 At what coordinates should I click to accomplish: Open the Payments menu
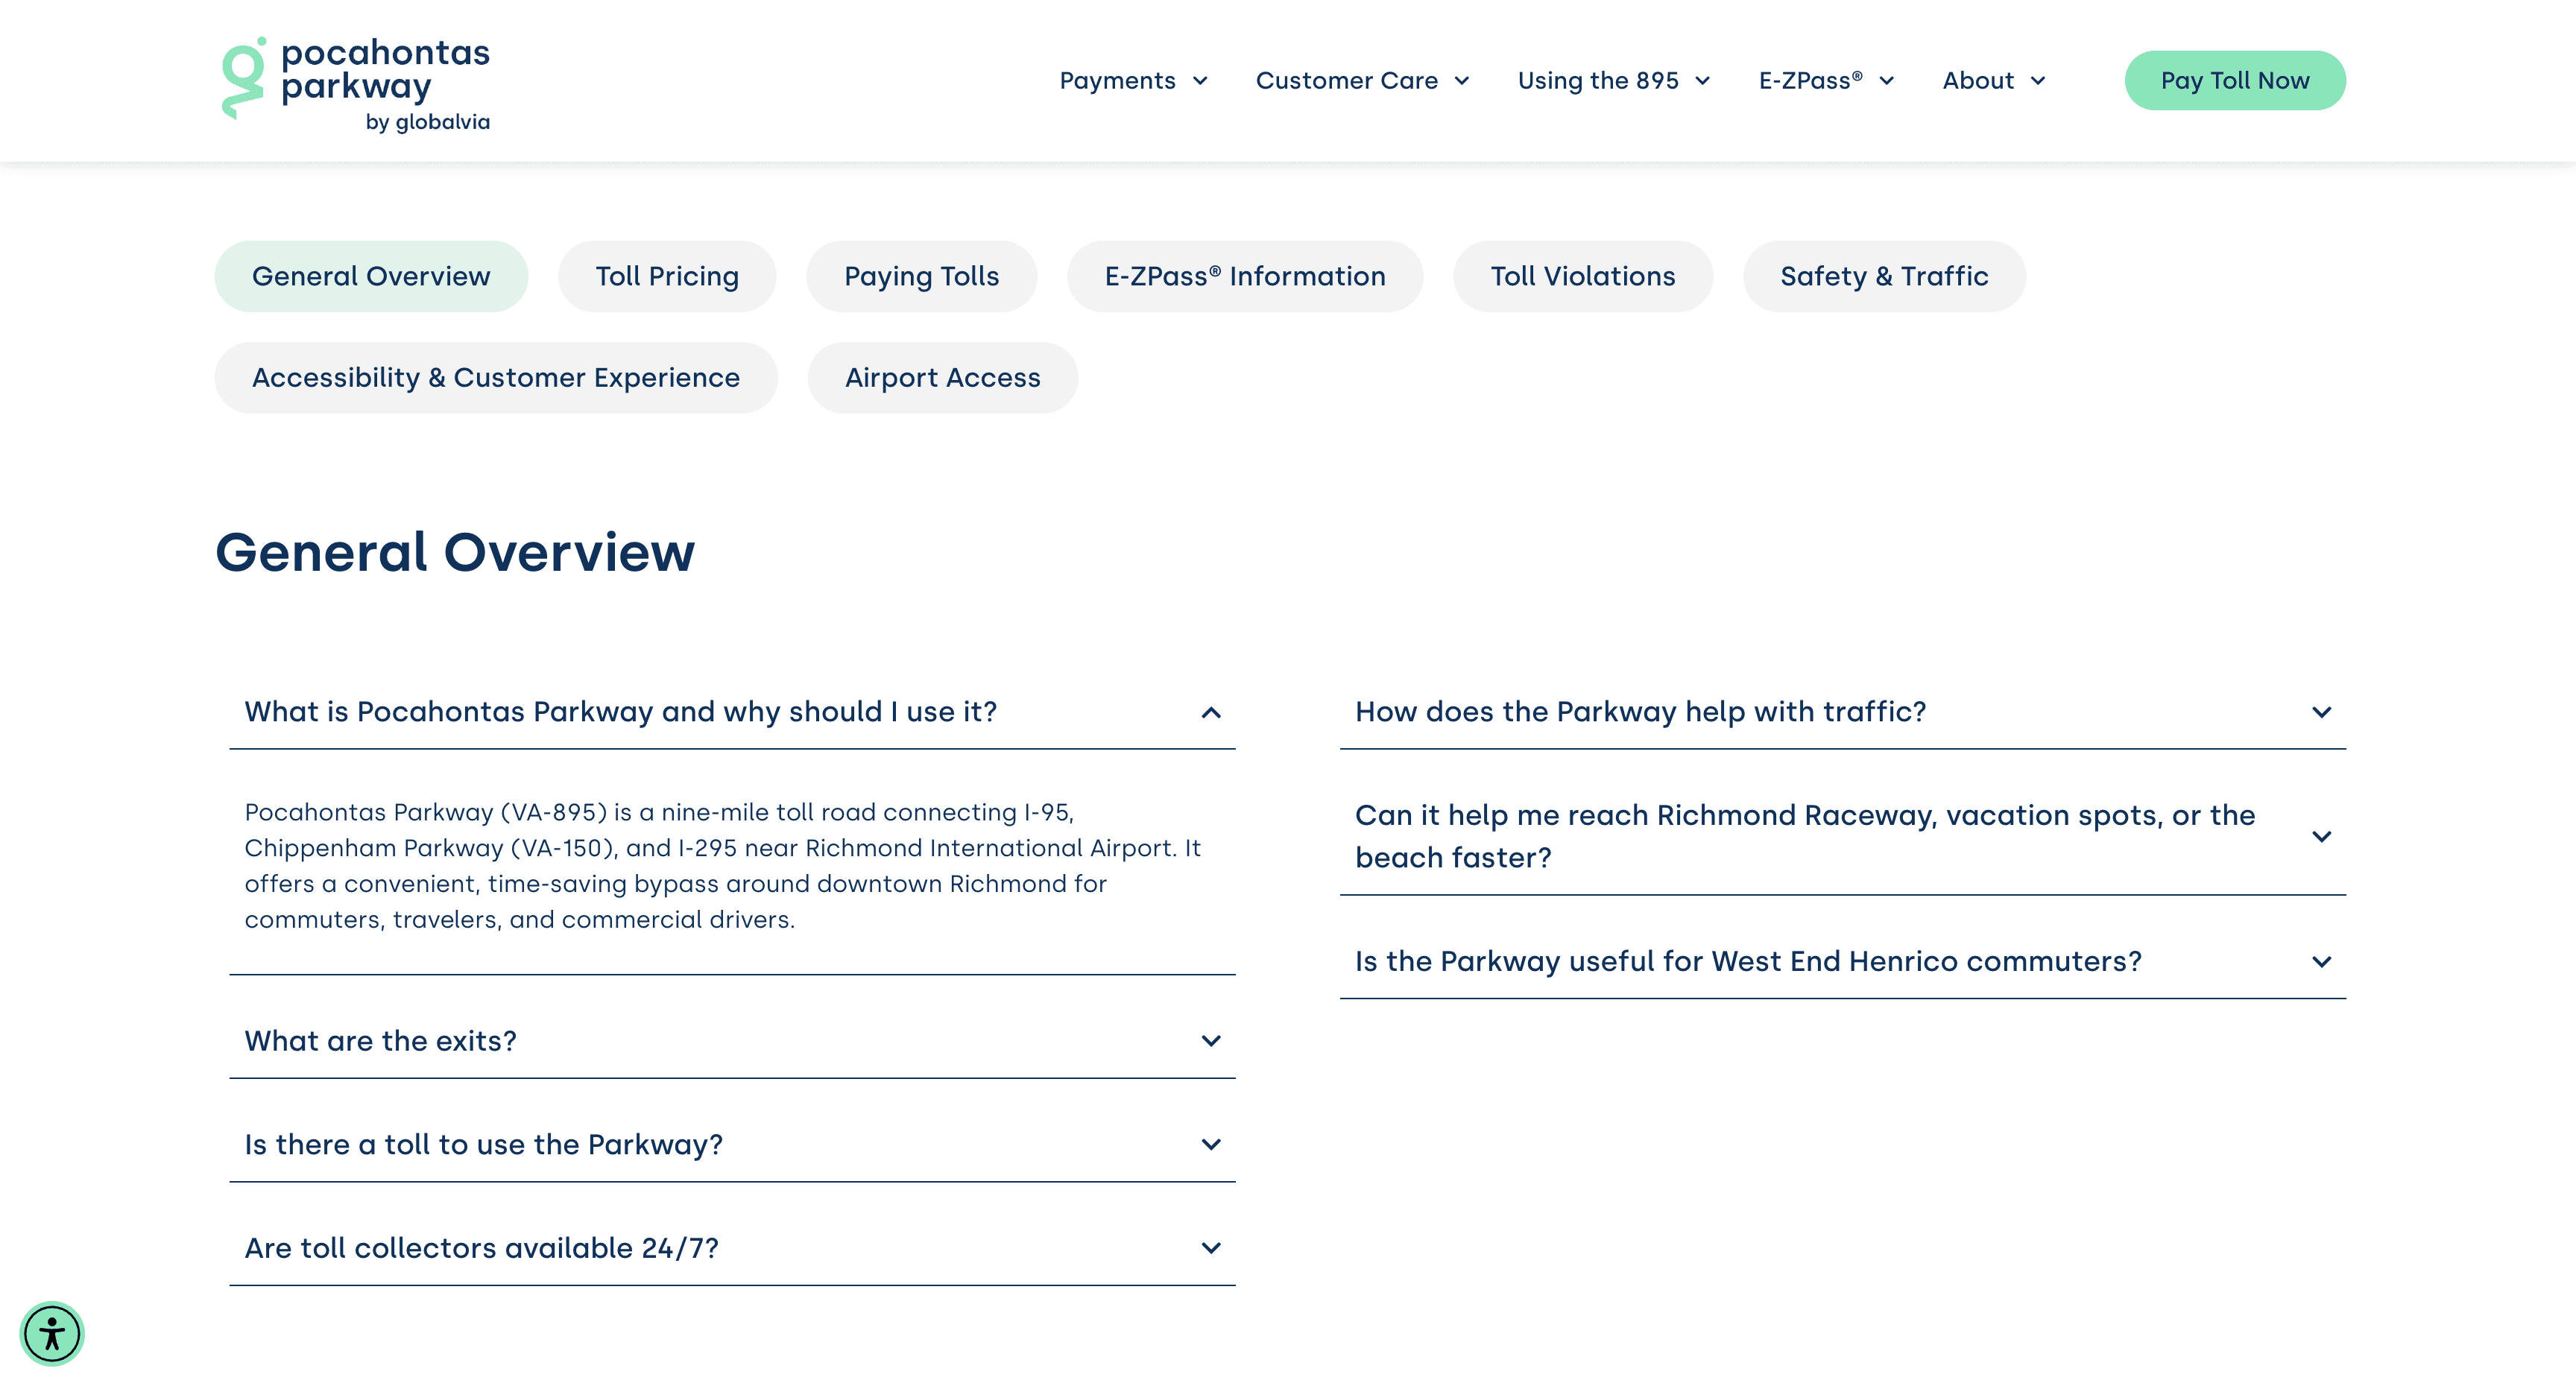(x=1133, y=81)
